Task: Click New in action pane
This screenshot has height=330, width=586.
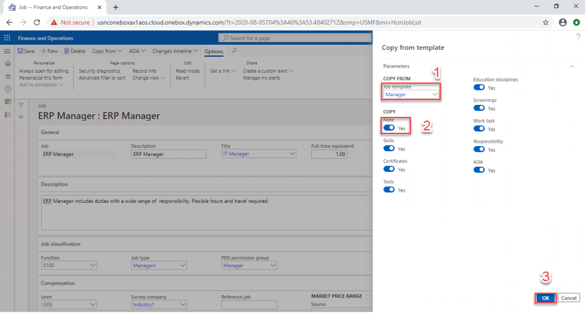Action: [49, 51]
